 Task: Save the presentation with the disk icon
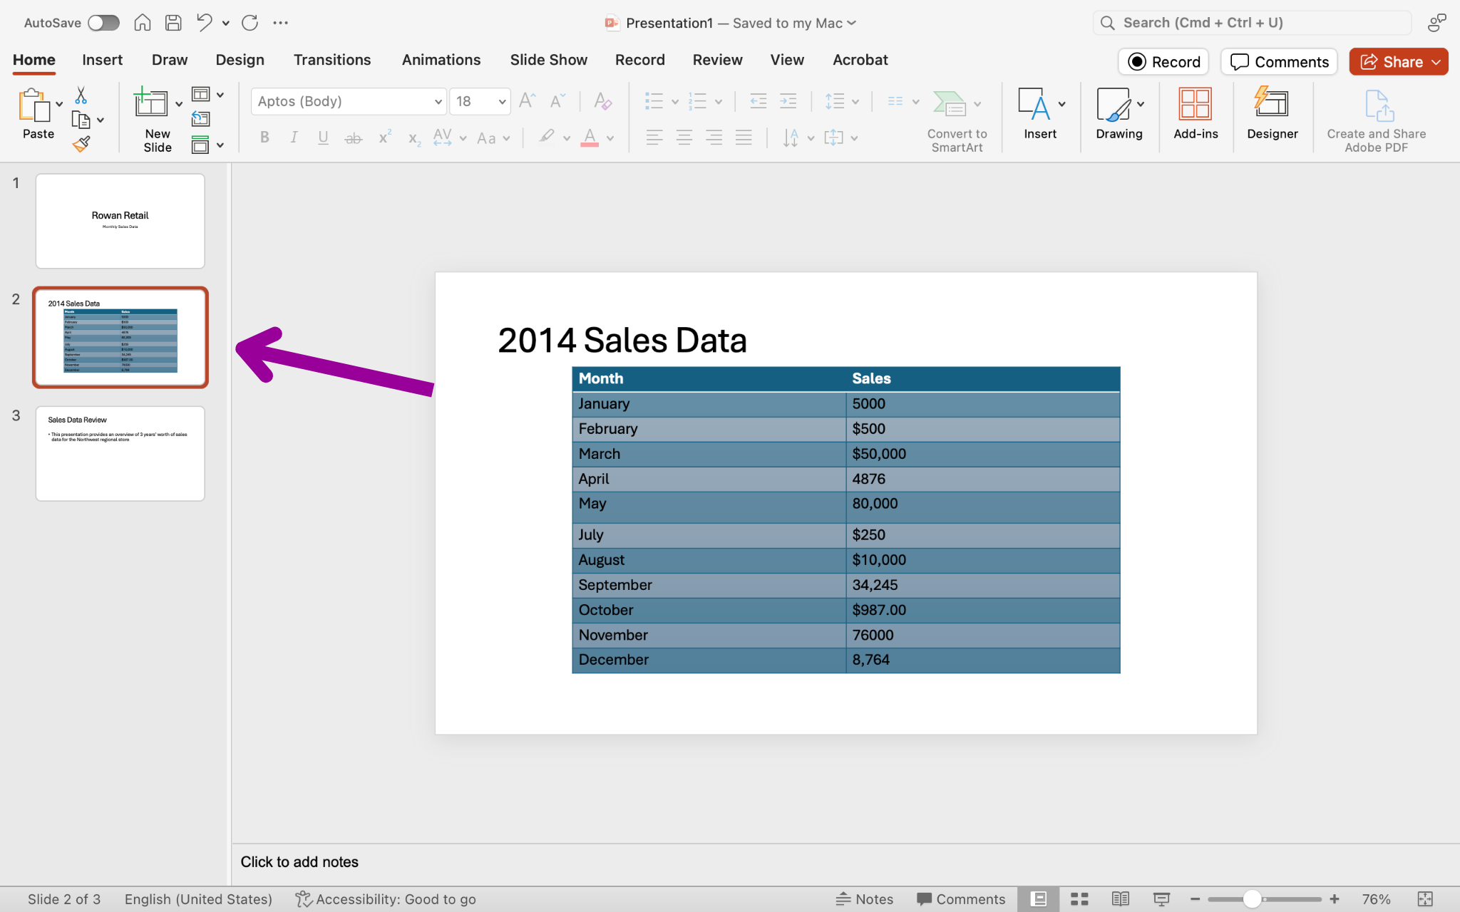point(173,23)
